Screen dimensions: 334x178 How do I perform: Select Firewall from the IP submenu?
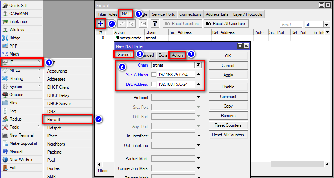(x=54, y=120)
